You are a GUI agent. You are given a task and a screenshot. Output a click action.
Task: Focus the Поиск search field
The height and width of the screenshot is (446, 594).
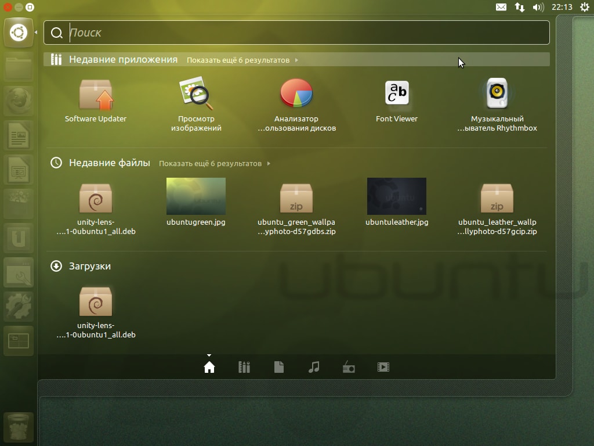pyautogui.click(x=296, y=33)
